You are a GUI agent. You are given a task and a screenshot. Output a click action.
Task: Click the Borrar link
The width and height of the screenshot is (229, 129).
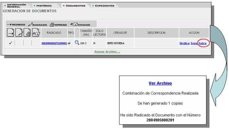(194, 43)
